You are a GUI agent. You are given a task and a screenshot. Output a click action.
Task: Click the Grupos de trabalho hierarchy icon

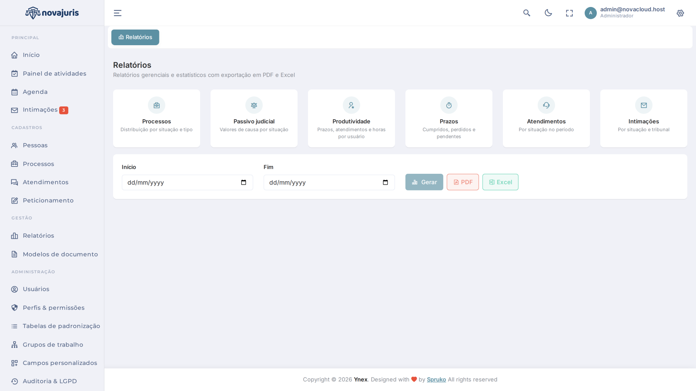[14, 345]
